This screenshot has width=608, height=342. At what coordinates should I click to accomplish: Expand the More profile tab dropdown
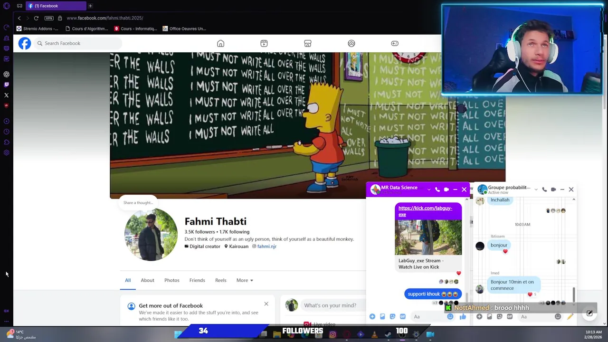click(245, 280)
